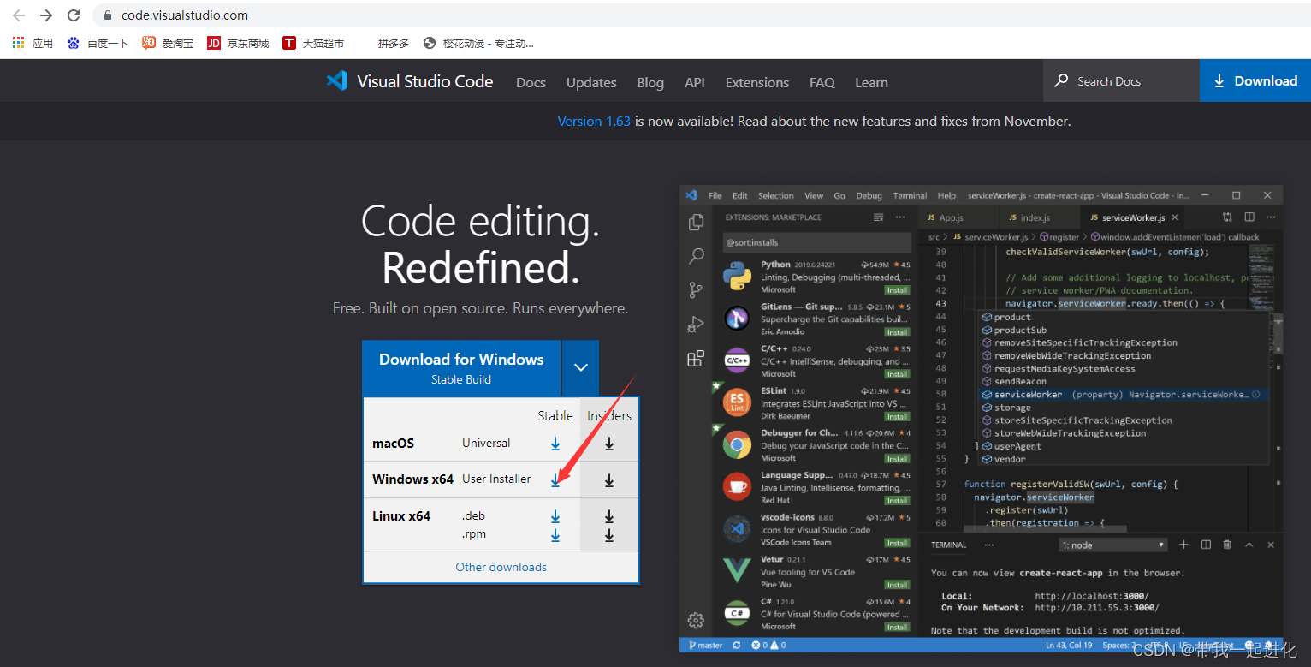Open the FAQ nav item
The image size is (1311, 667).
[x=822, y=82]
